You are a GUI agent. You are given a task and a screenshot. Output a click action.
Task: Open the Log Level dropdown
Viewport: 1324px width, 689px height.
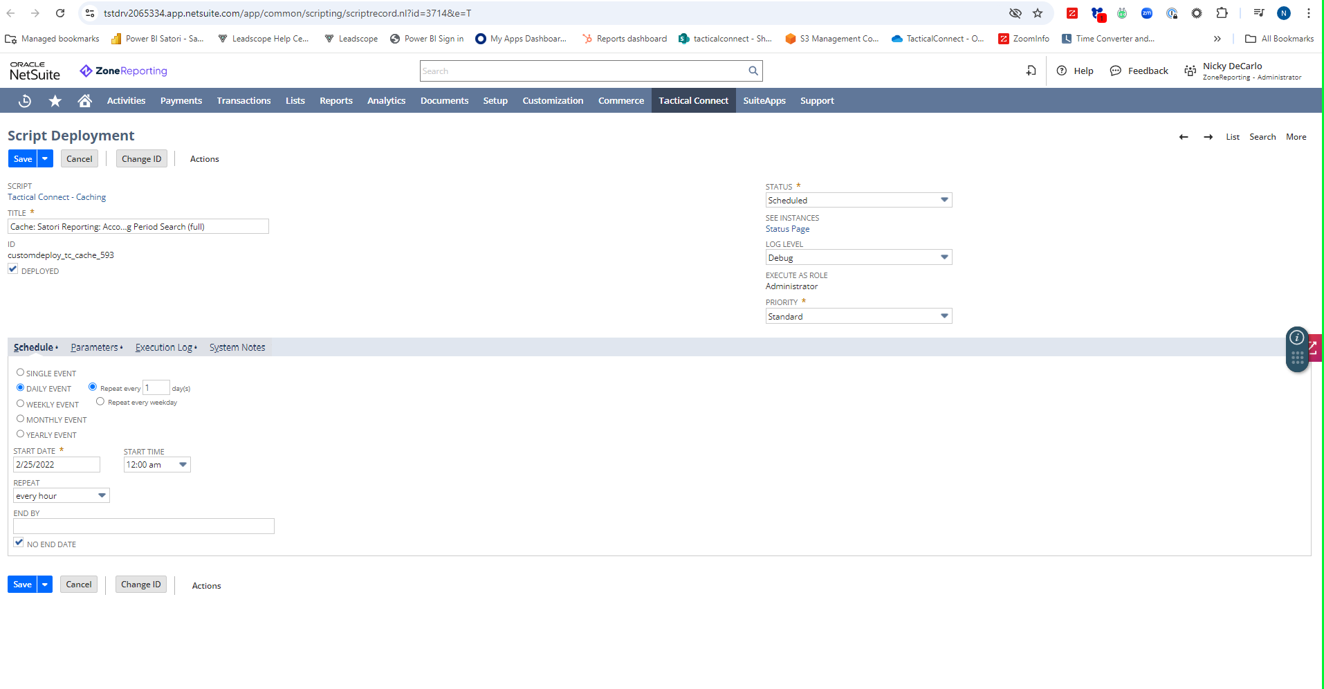[x=858, y=257]
